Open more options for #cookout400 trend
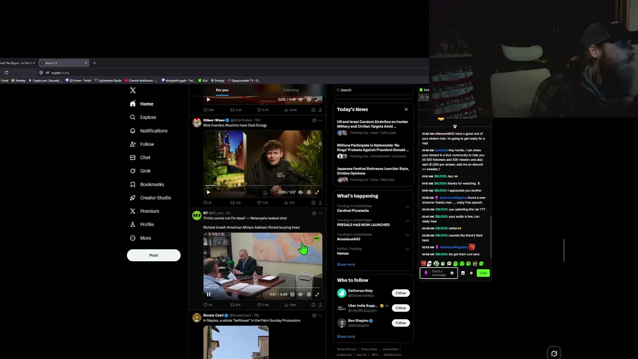This screenshot has height=359, width=638. coord(407,235)
